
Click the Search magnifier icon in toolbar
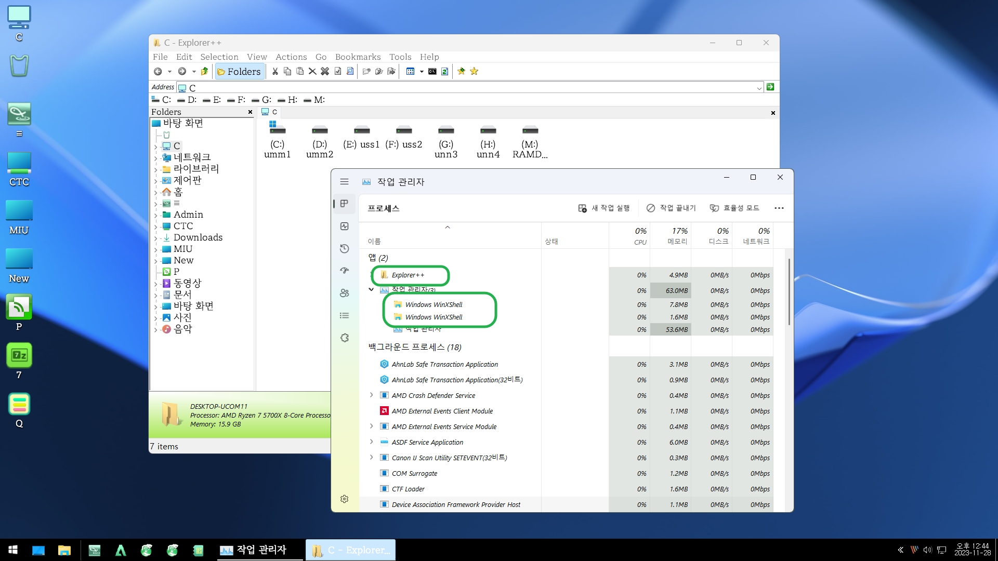click(x=350, y=72)
